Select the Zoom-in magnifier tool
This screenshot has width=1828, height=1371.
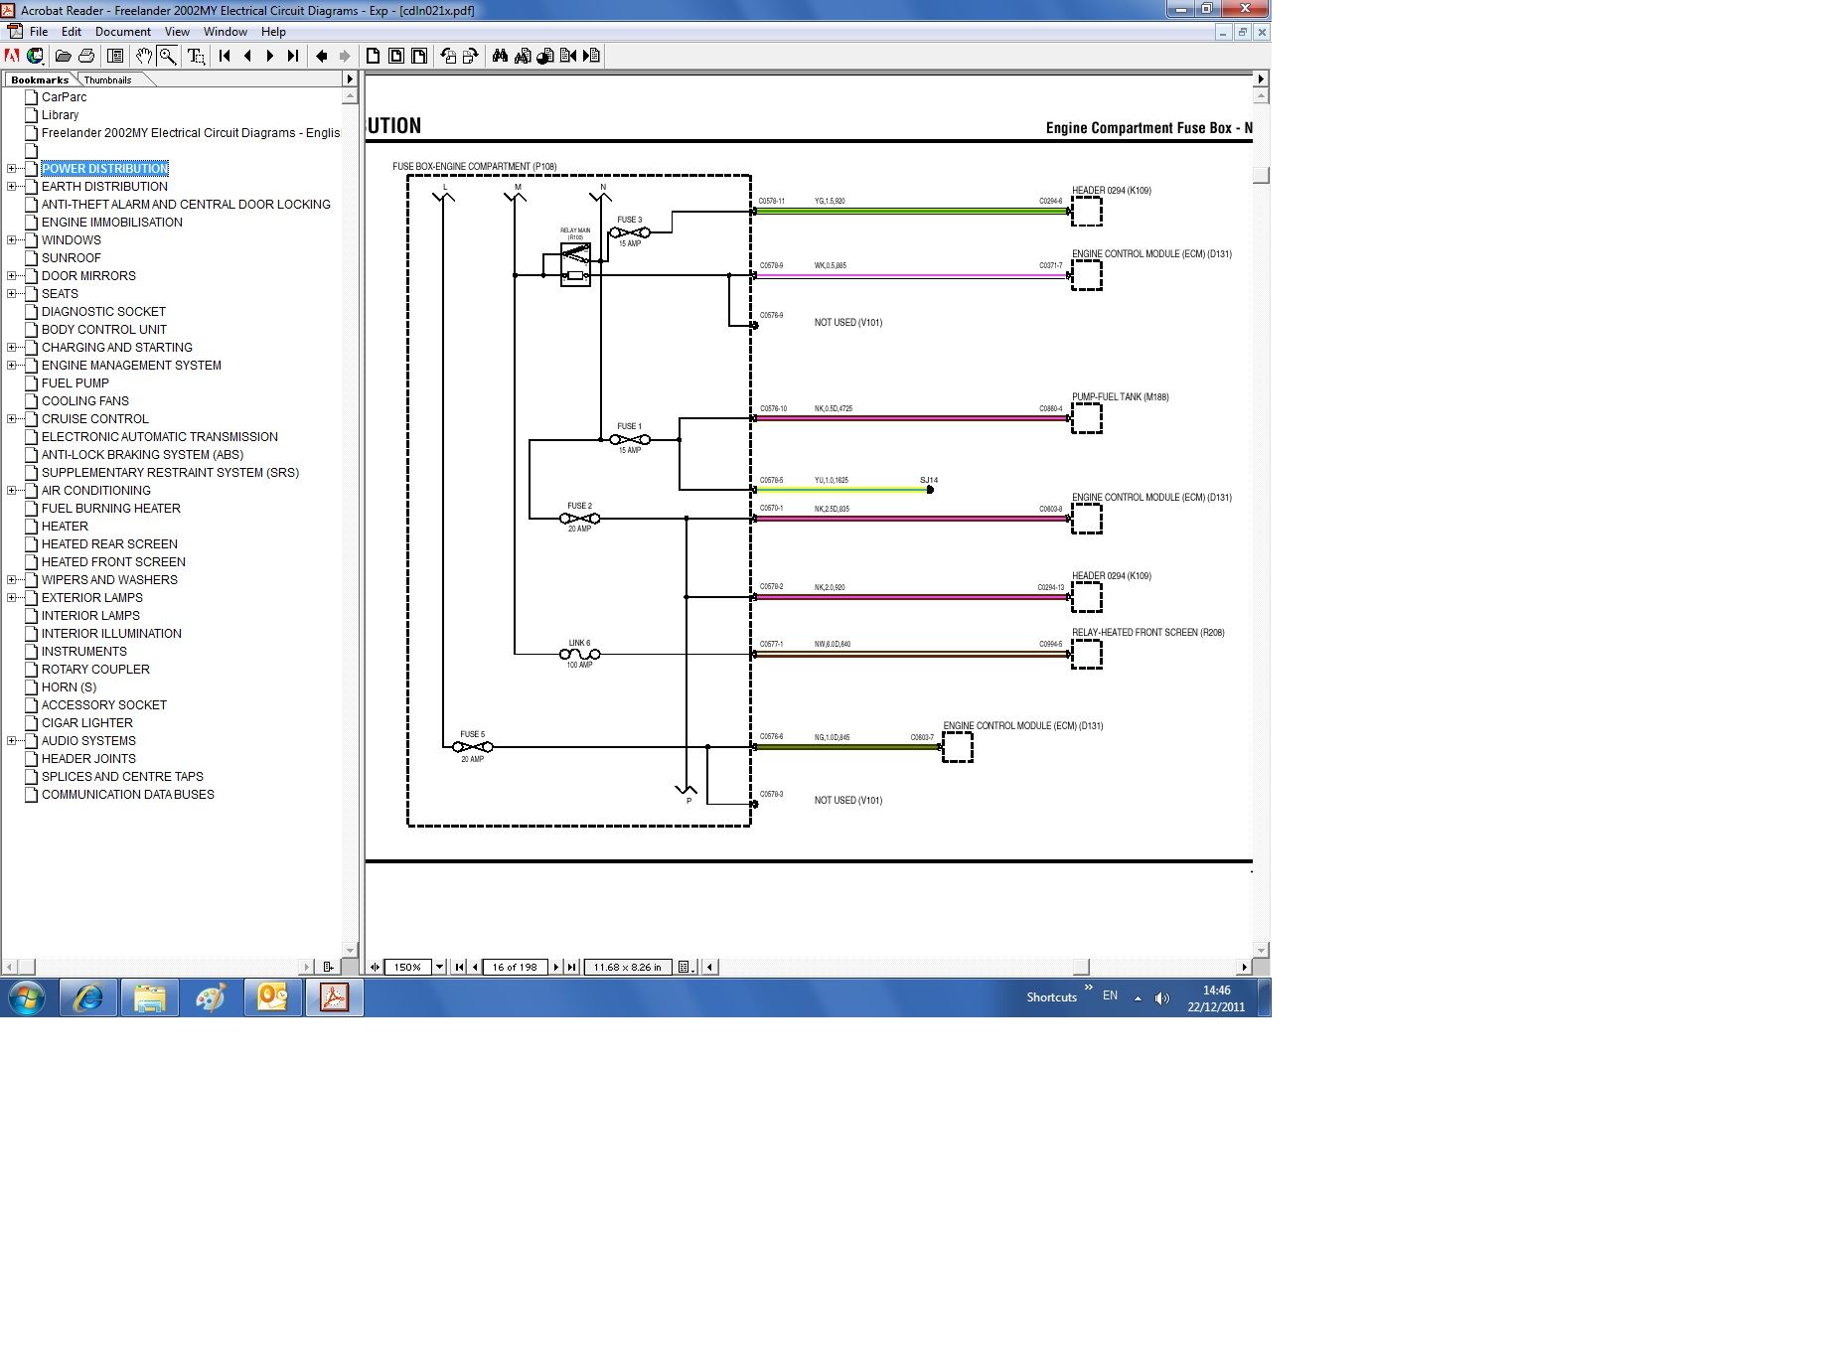click(168, 56)
